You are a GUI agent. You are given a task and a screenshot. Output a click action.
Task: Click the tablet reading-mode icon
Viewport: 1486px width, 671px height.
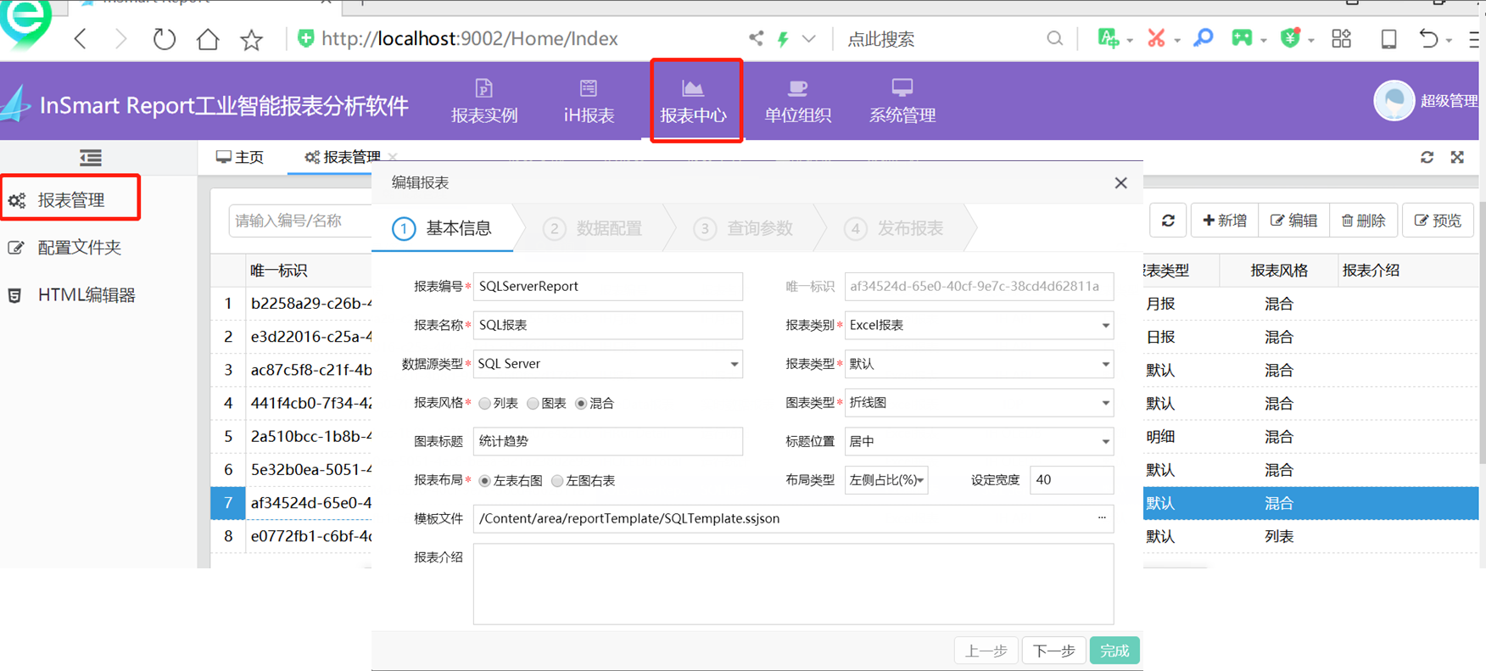[x=1388, y=38]
